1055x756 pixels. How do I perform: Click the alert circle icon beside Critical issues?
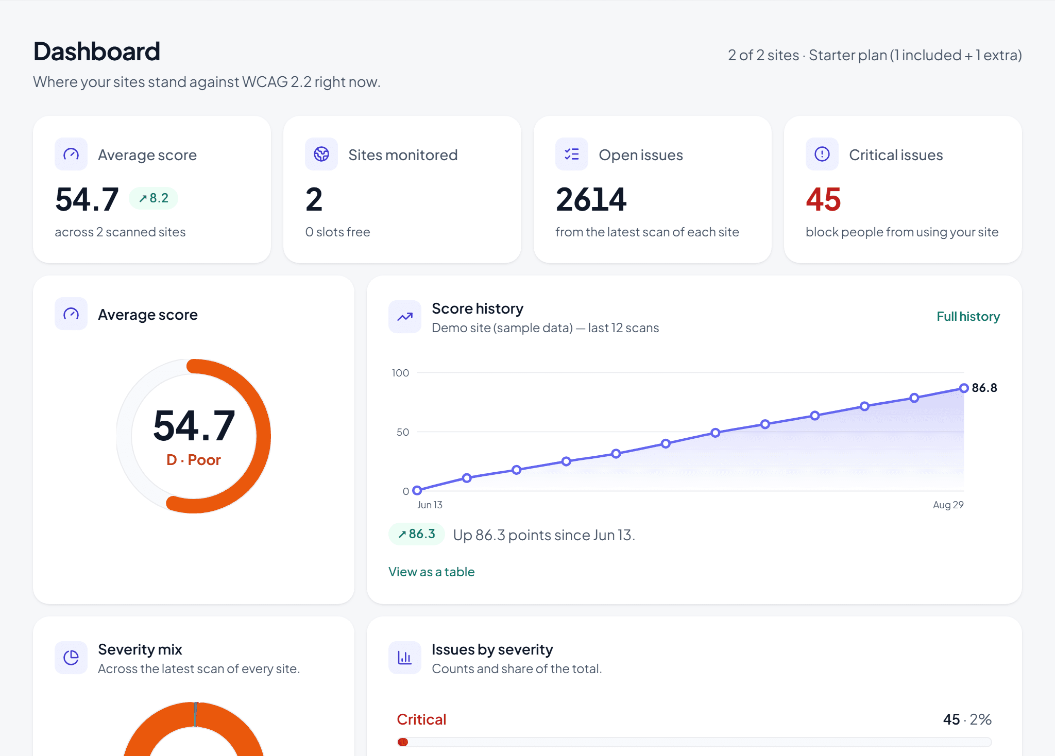[822, 154]
